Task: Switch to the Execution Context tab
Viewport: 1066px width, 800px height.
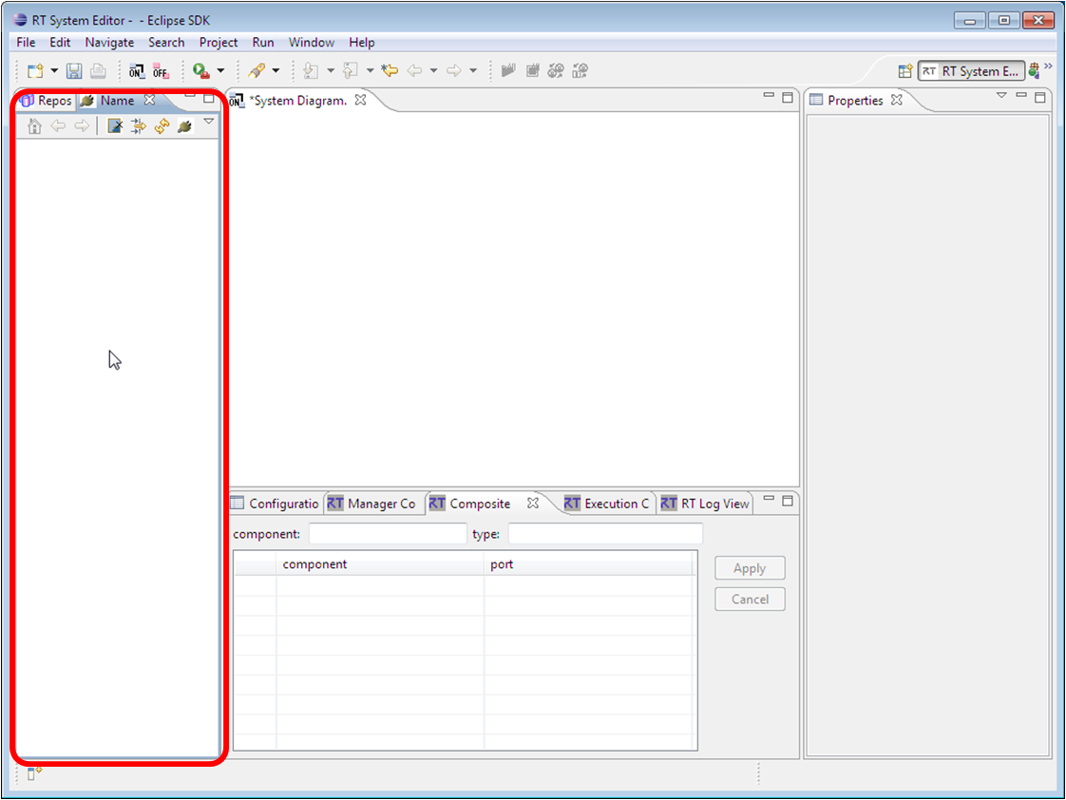Action: tap(606, 504)
